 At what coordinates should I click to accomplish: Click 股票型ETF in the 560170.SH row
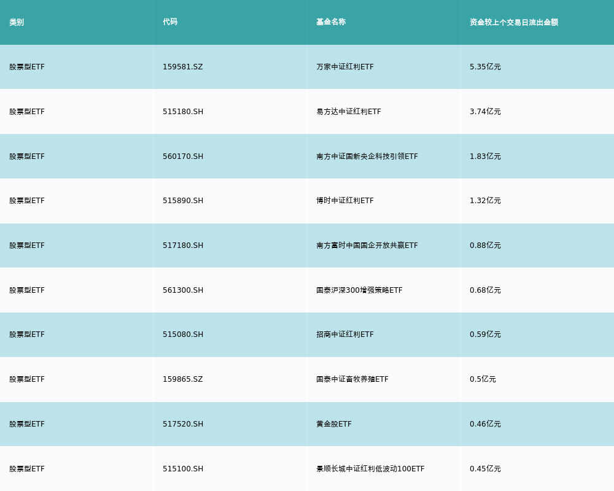click(27, 157)
